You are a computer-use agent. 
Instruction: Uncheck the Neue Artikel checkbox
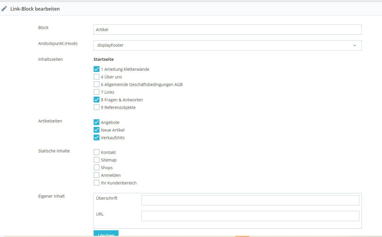(97, 130)
